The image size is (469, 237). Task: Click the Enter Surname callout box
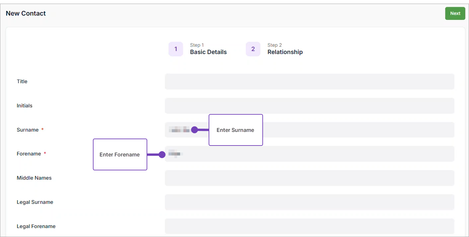click(235, 130)
